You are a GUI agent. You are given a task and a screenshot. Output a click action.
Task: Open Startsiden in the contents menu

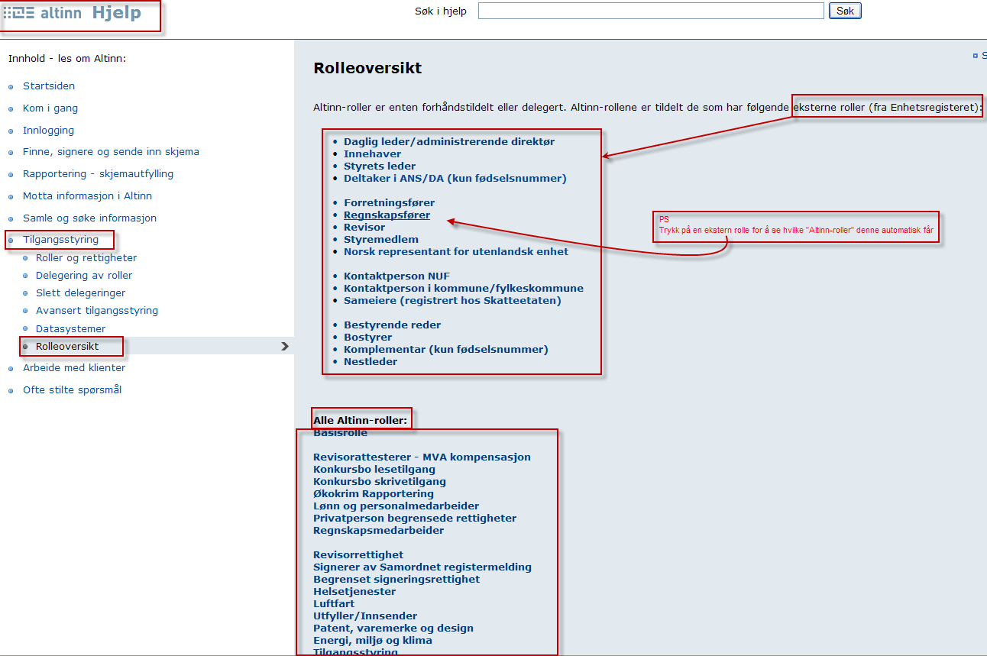[x=49, y=86]
